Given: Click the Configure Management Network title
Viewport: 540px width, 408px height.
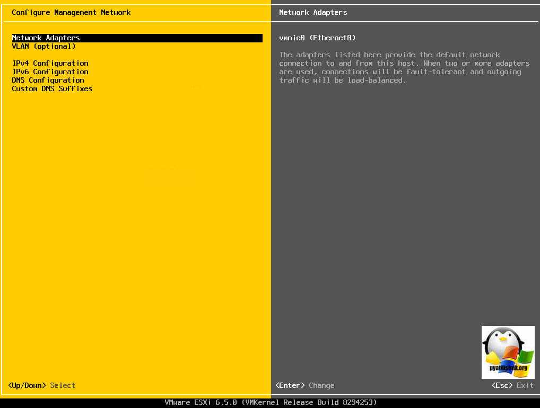Looking at the screenshot, I should (71, 12).
